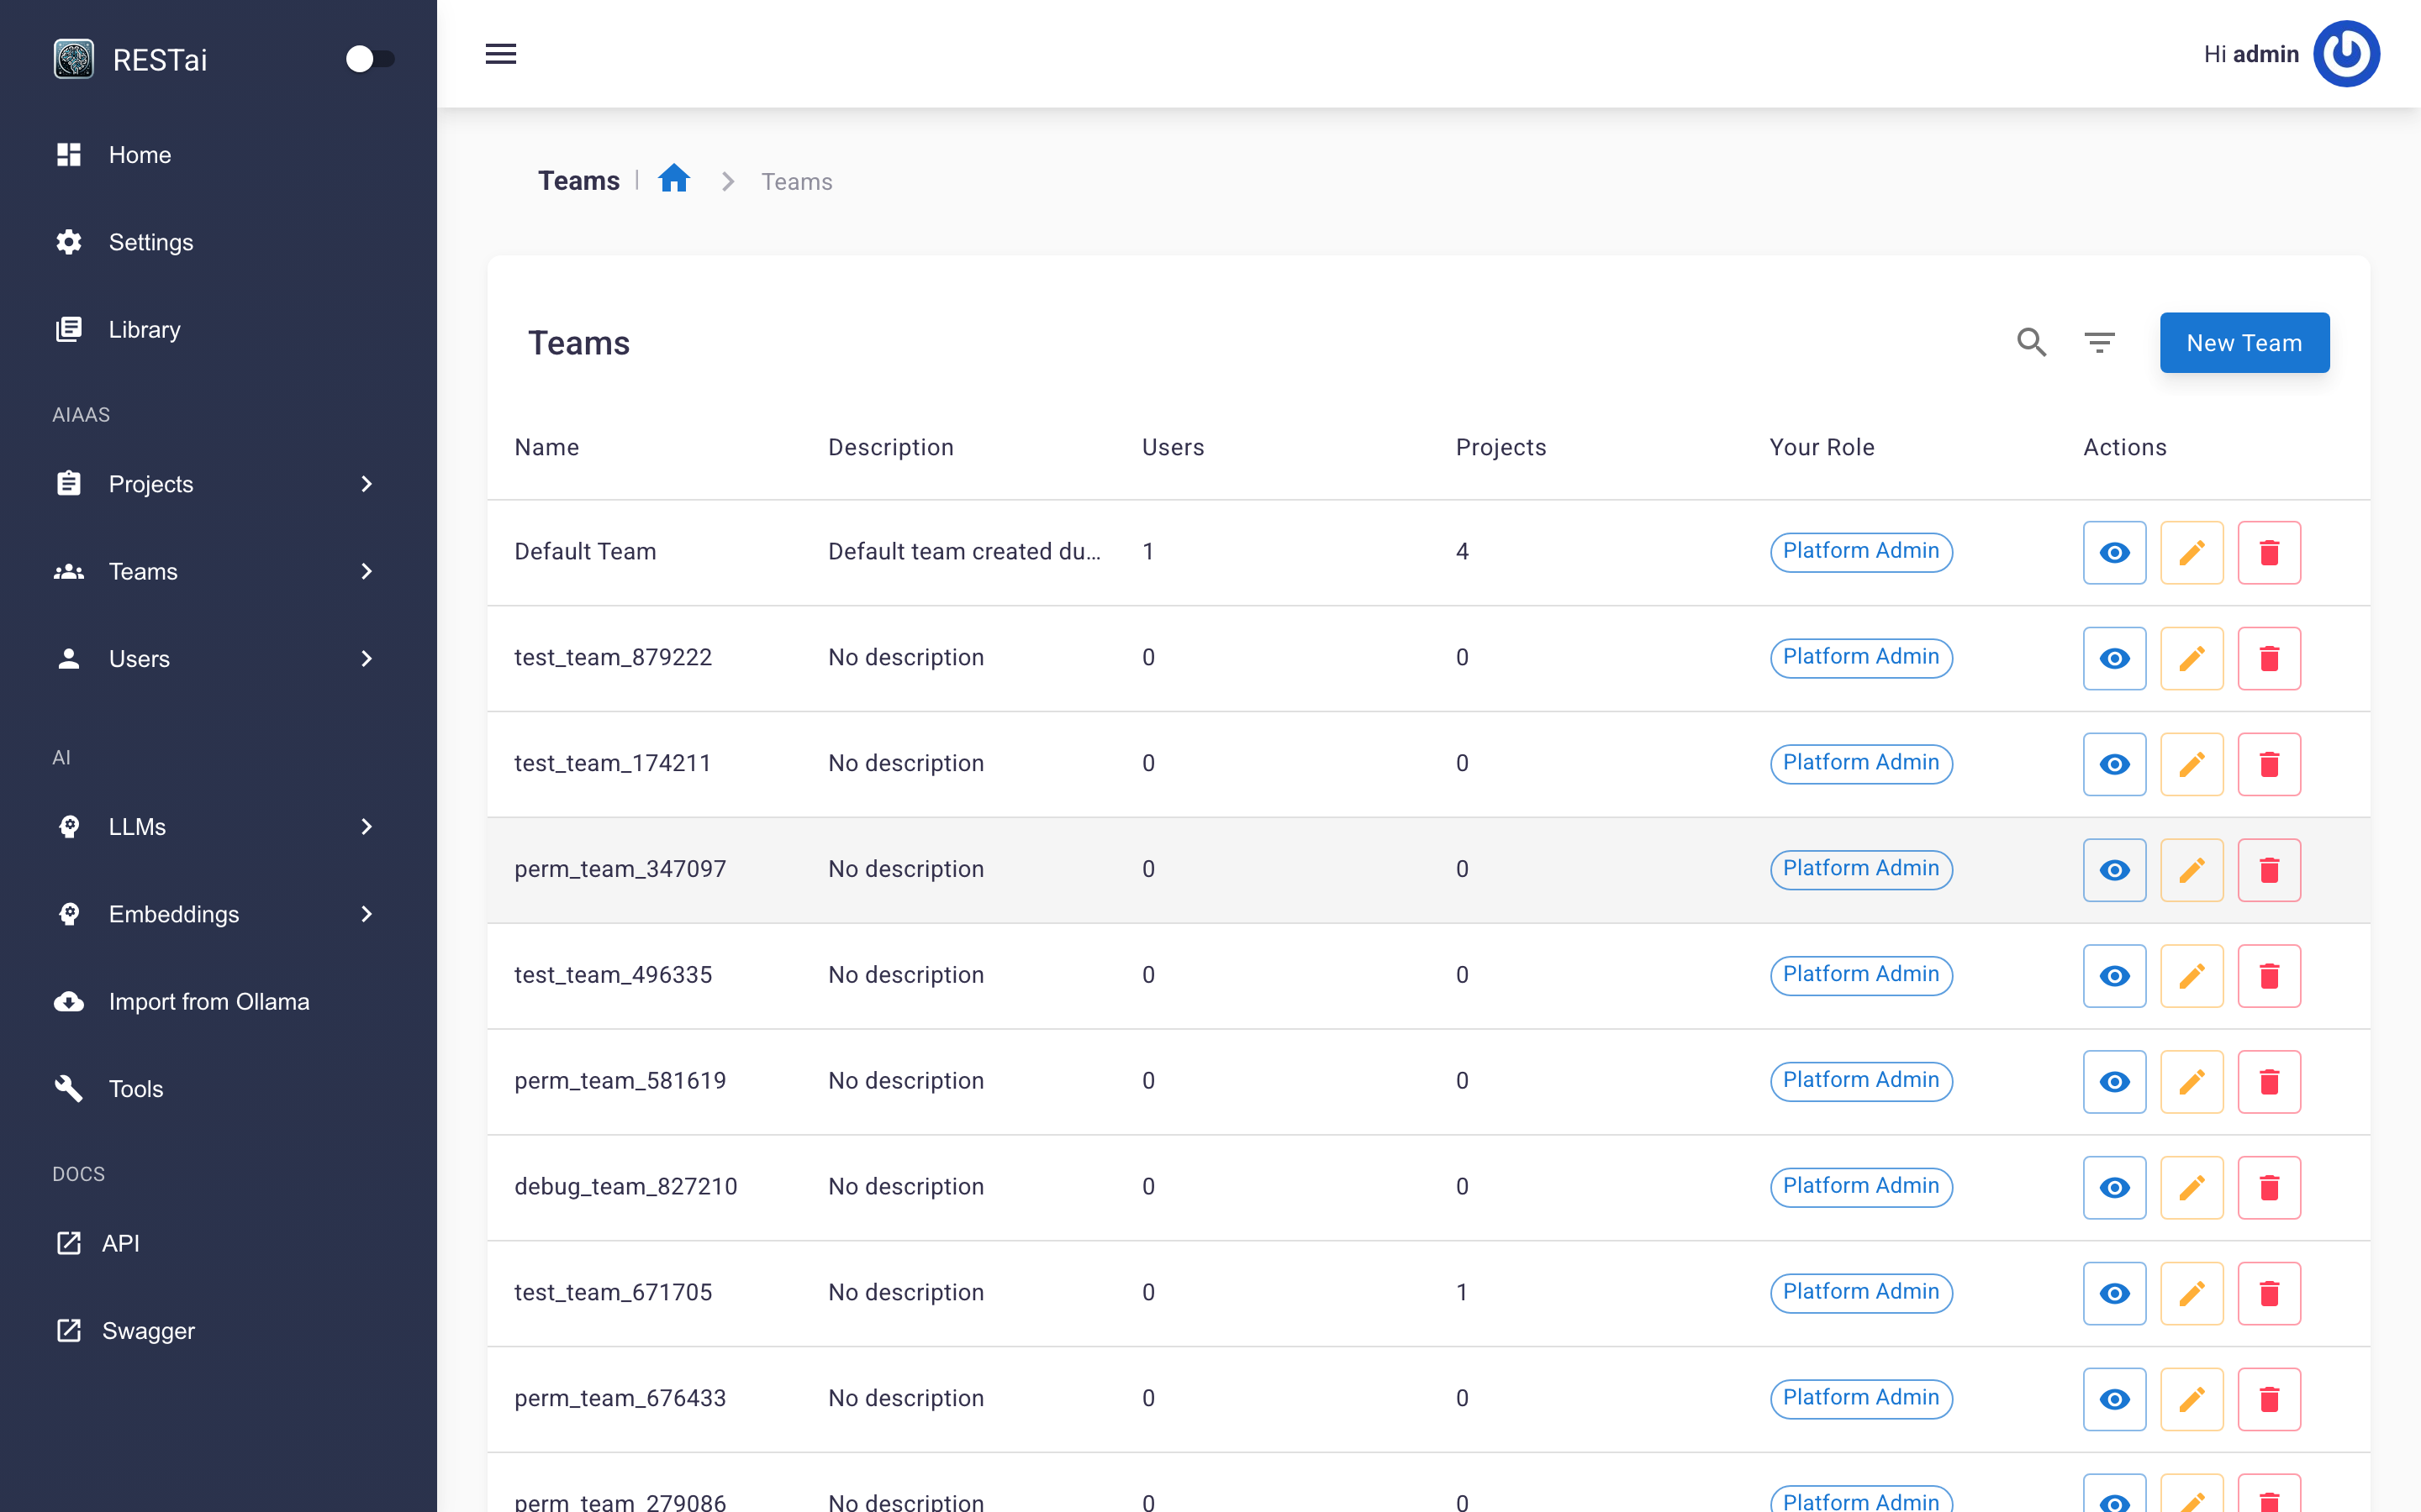Edit the Default Team with pencil icon
2421x1512 pixels.
click(2191, 552)
